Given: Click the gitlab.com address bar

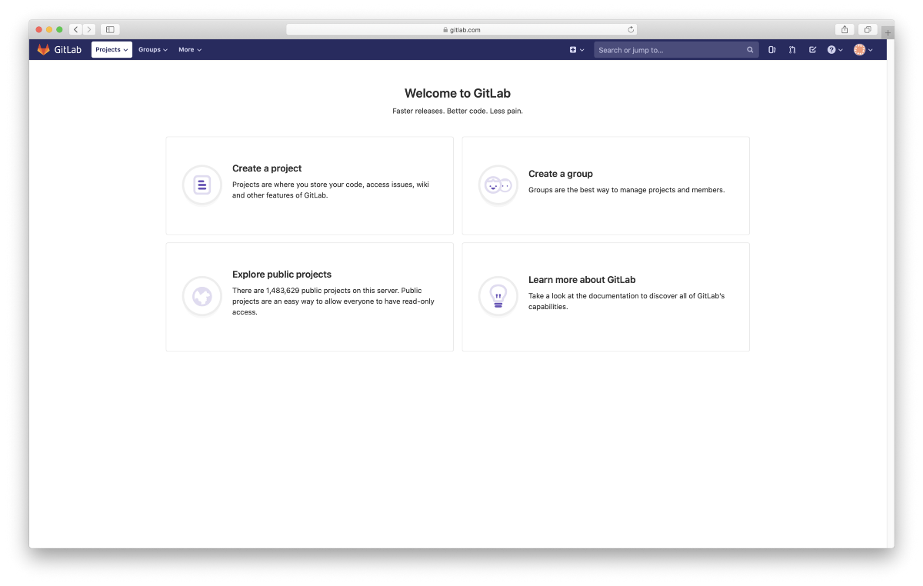Looking at the screenshot, I should [x=461, y=29].
